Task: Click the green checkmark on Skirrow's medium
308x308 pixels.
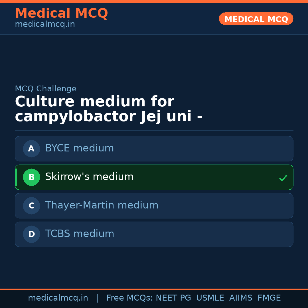Action: [x=283, y=178]
